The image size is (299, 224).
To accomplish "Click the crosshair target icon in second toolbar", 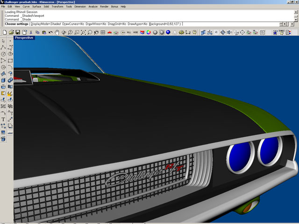I will (242, 32).
